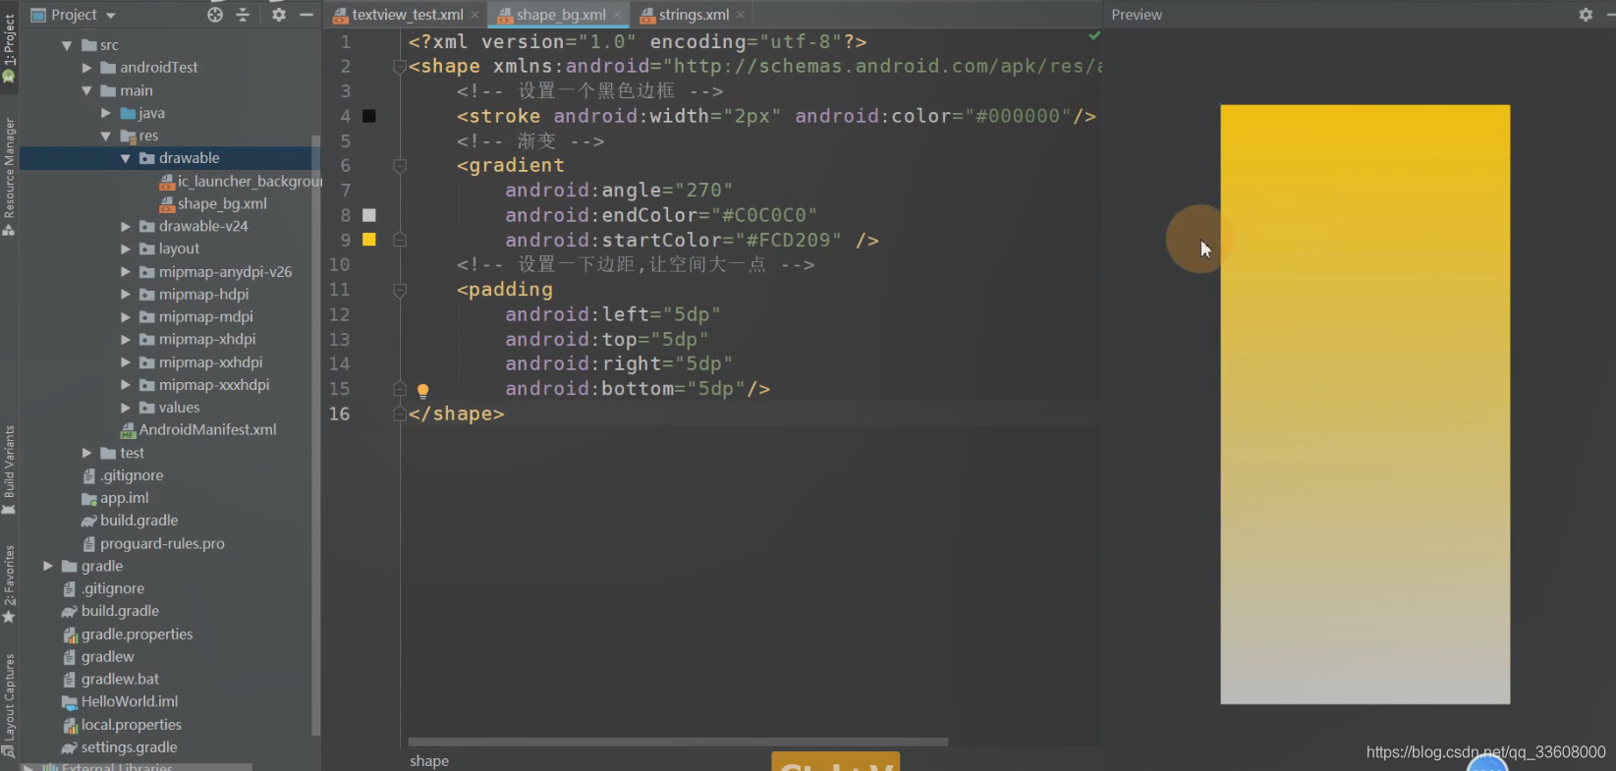
Task: Place cursor on the closing </shape> tag
Action: coord(456,413)
